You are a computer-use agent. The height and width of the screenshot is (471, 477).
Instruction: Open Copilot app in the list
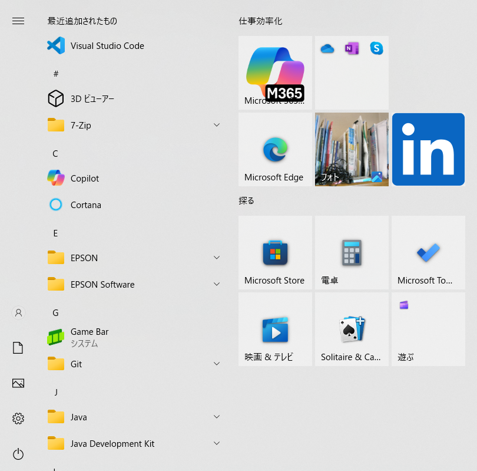click(x=134, y=178)
